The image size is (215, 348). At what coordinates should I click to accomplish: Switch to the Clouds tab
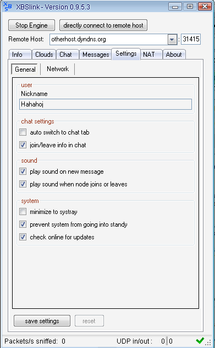44,55
